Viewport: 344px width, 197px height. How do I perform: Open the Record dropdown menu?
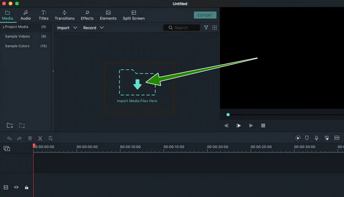93,28
